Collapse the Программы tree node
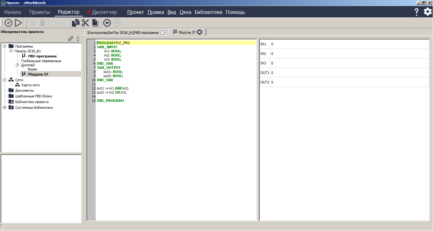The image size is (433, 231). click(x=5, y=46)
